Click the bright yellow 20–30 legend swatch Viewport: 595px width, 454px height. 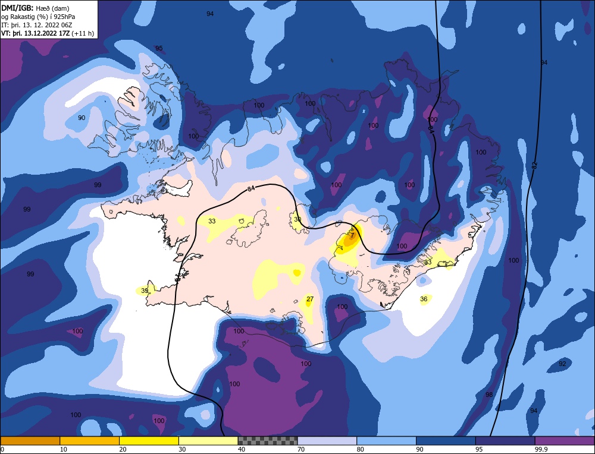pos(149,441)
